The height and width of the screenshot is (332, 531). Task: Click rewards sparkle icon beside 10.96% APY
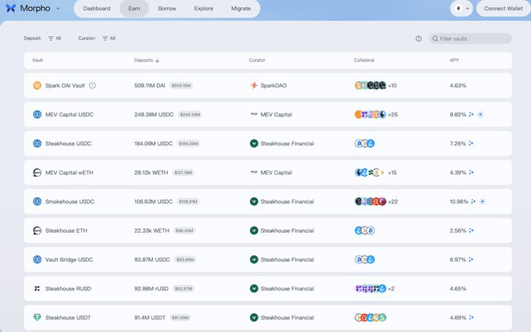pyautogui.click(x=473, y=202)
